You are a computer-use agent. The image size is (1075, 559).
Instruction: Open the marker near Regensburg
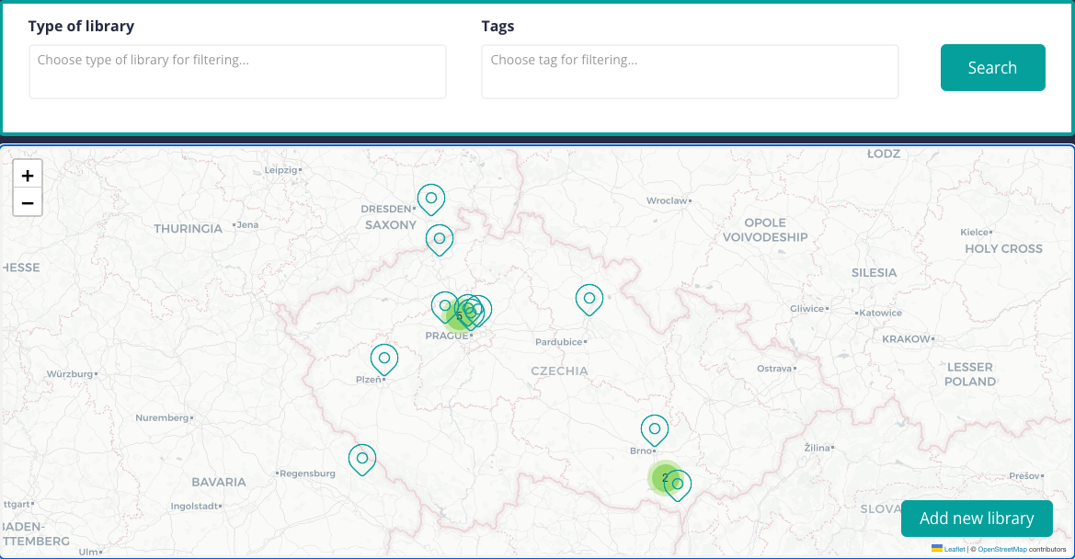(x=362, y=457)
